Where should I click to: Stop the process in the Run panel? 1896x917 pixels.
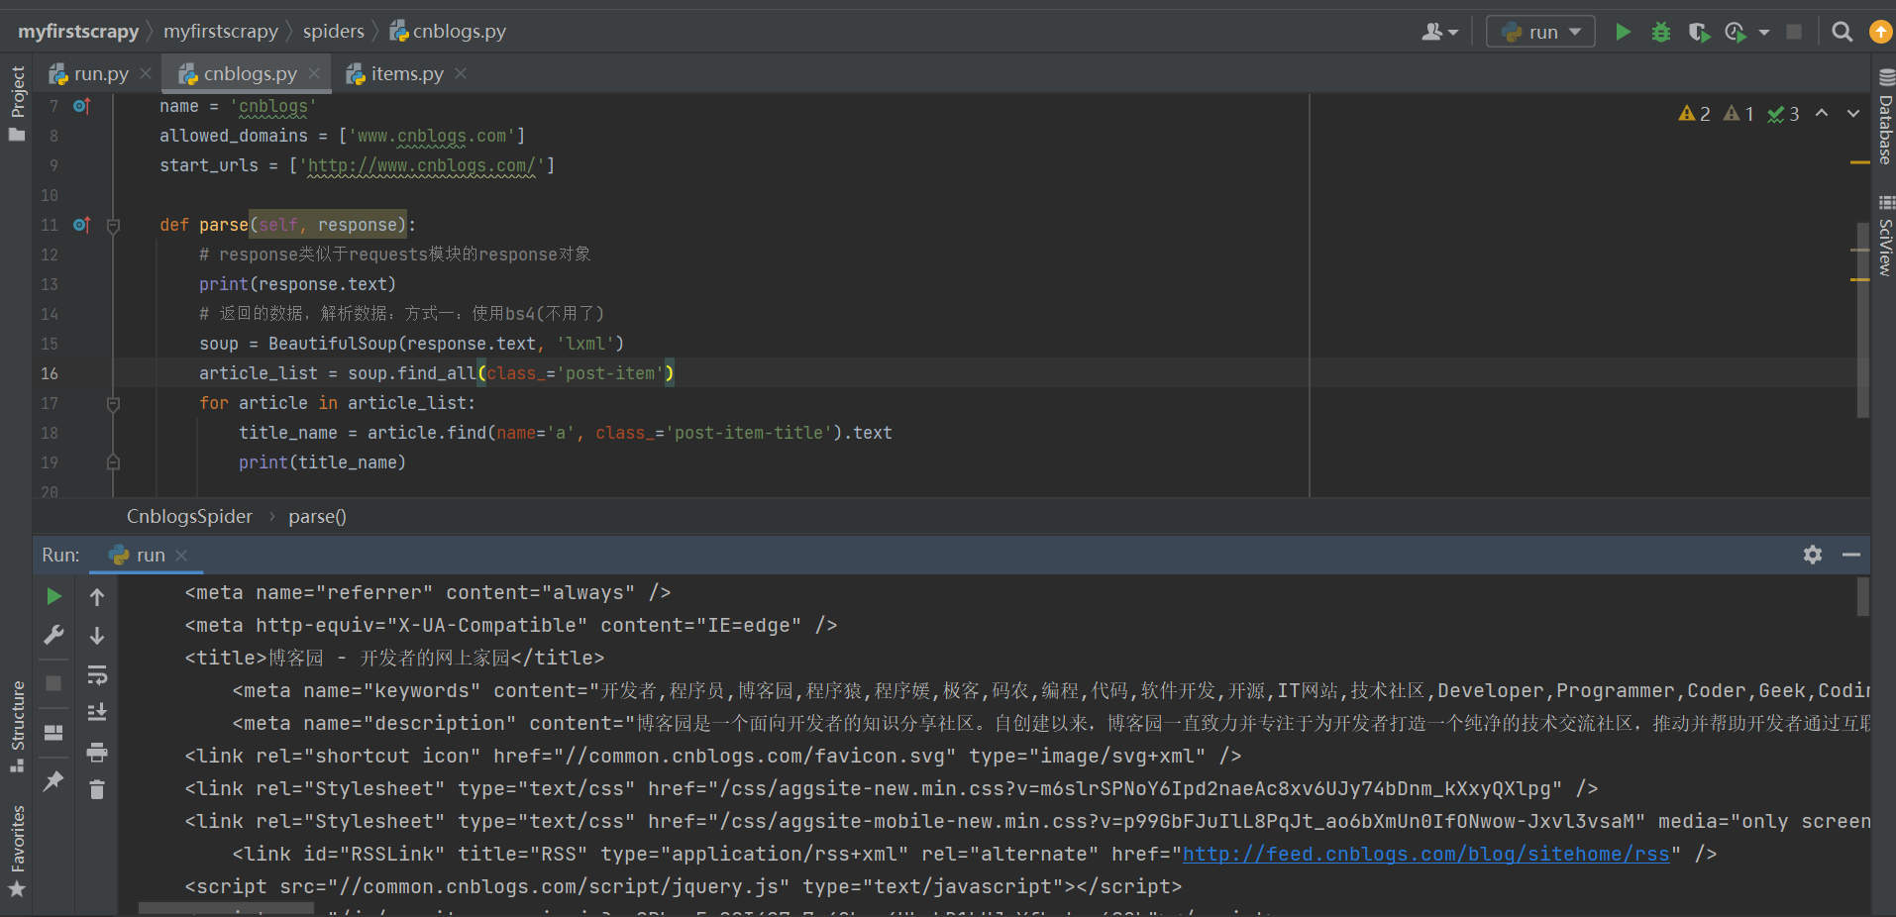54,683
